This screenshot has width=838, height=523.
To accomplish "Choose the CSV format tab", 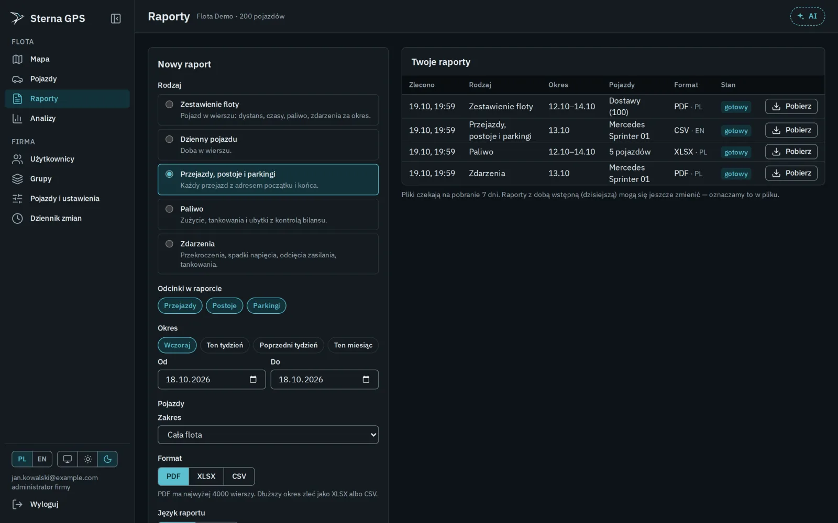I will click(x=239, y=476).
